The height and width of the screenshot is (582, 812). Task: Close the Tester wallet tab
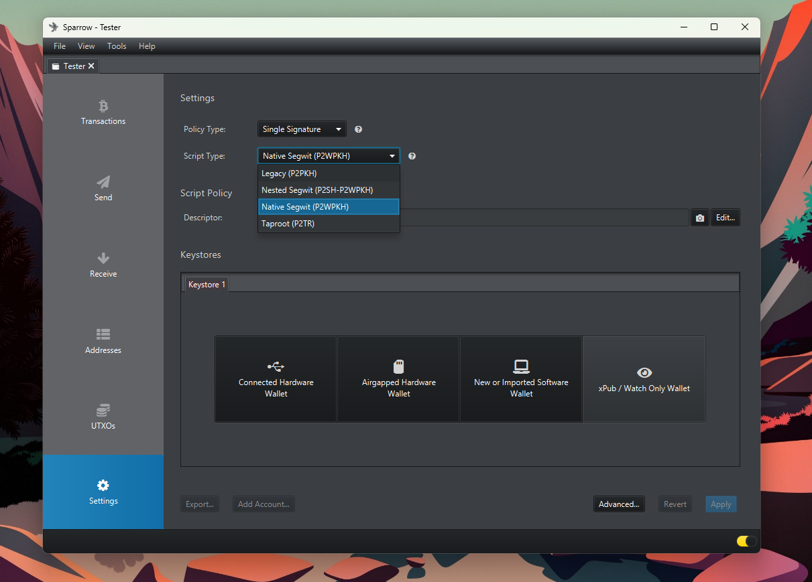coord(91,66)
